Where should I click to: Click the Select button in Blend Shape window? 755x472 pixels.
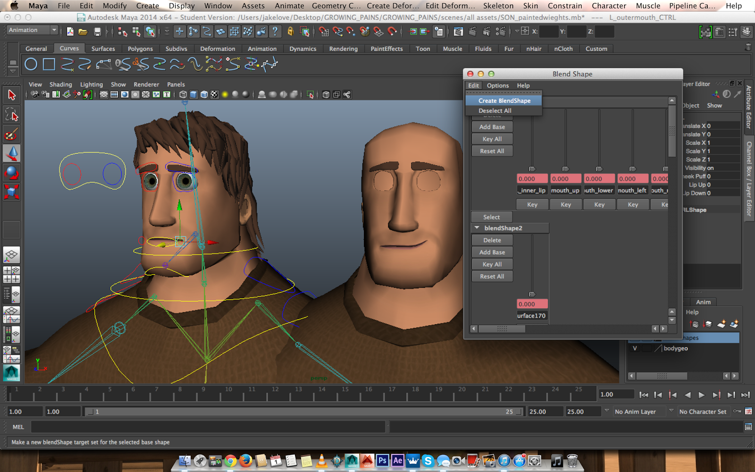(491, 217)
